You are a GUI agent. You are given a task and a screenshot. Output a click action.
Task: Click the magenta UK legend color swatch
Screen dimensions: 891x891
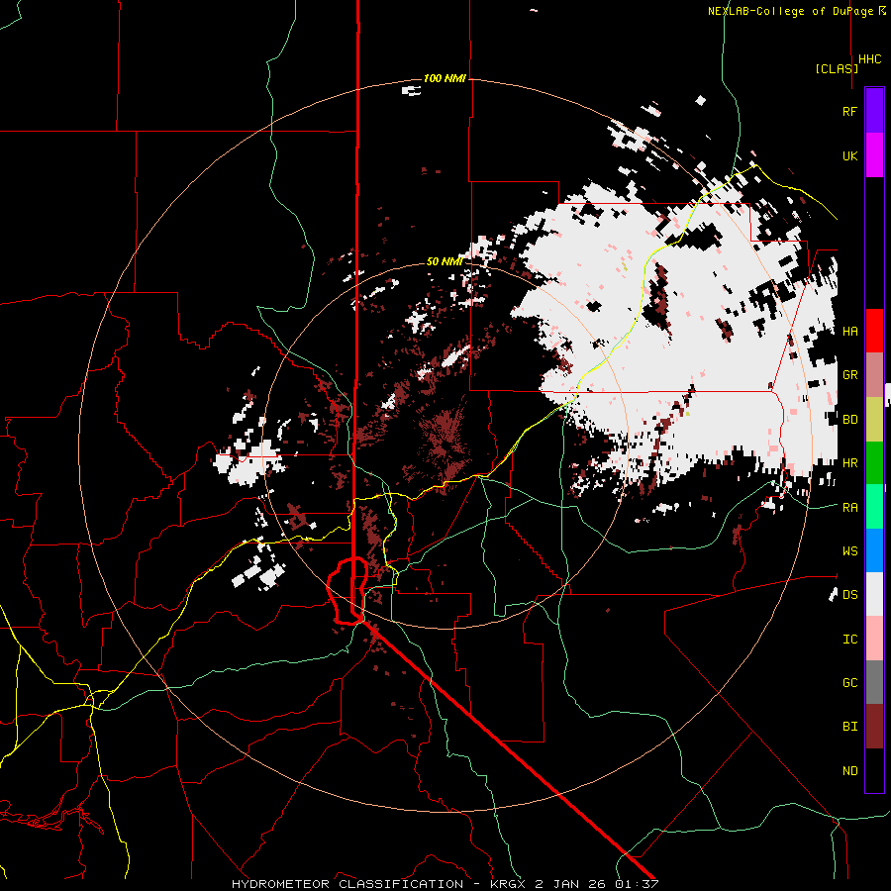tap(874, 155)
